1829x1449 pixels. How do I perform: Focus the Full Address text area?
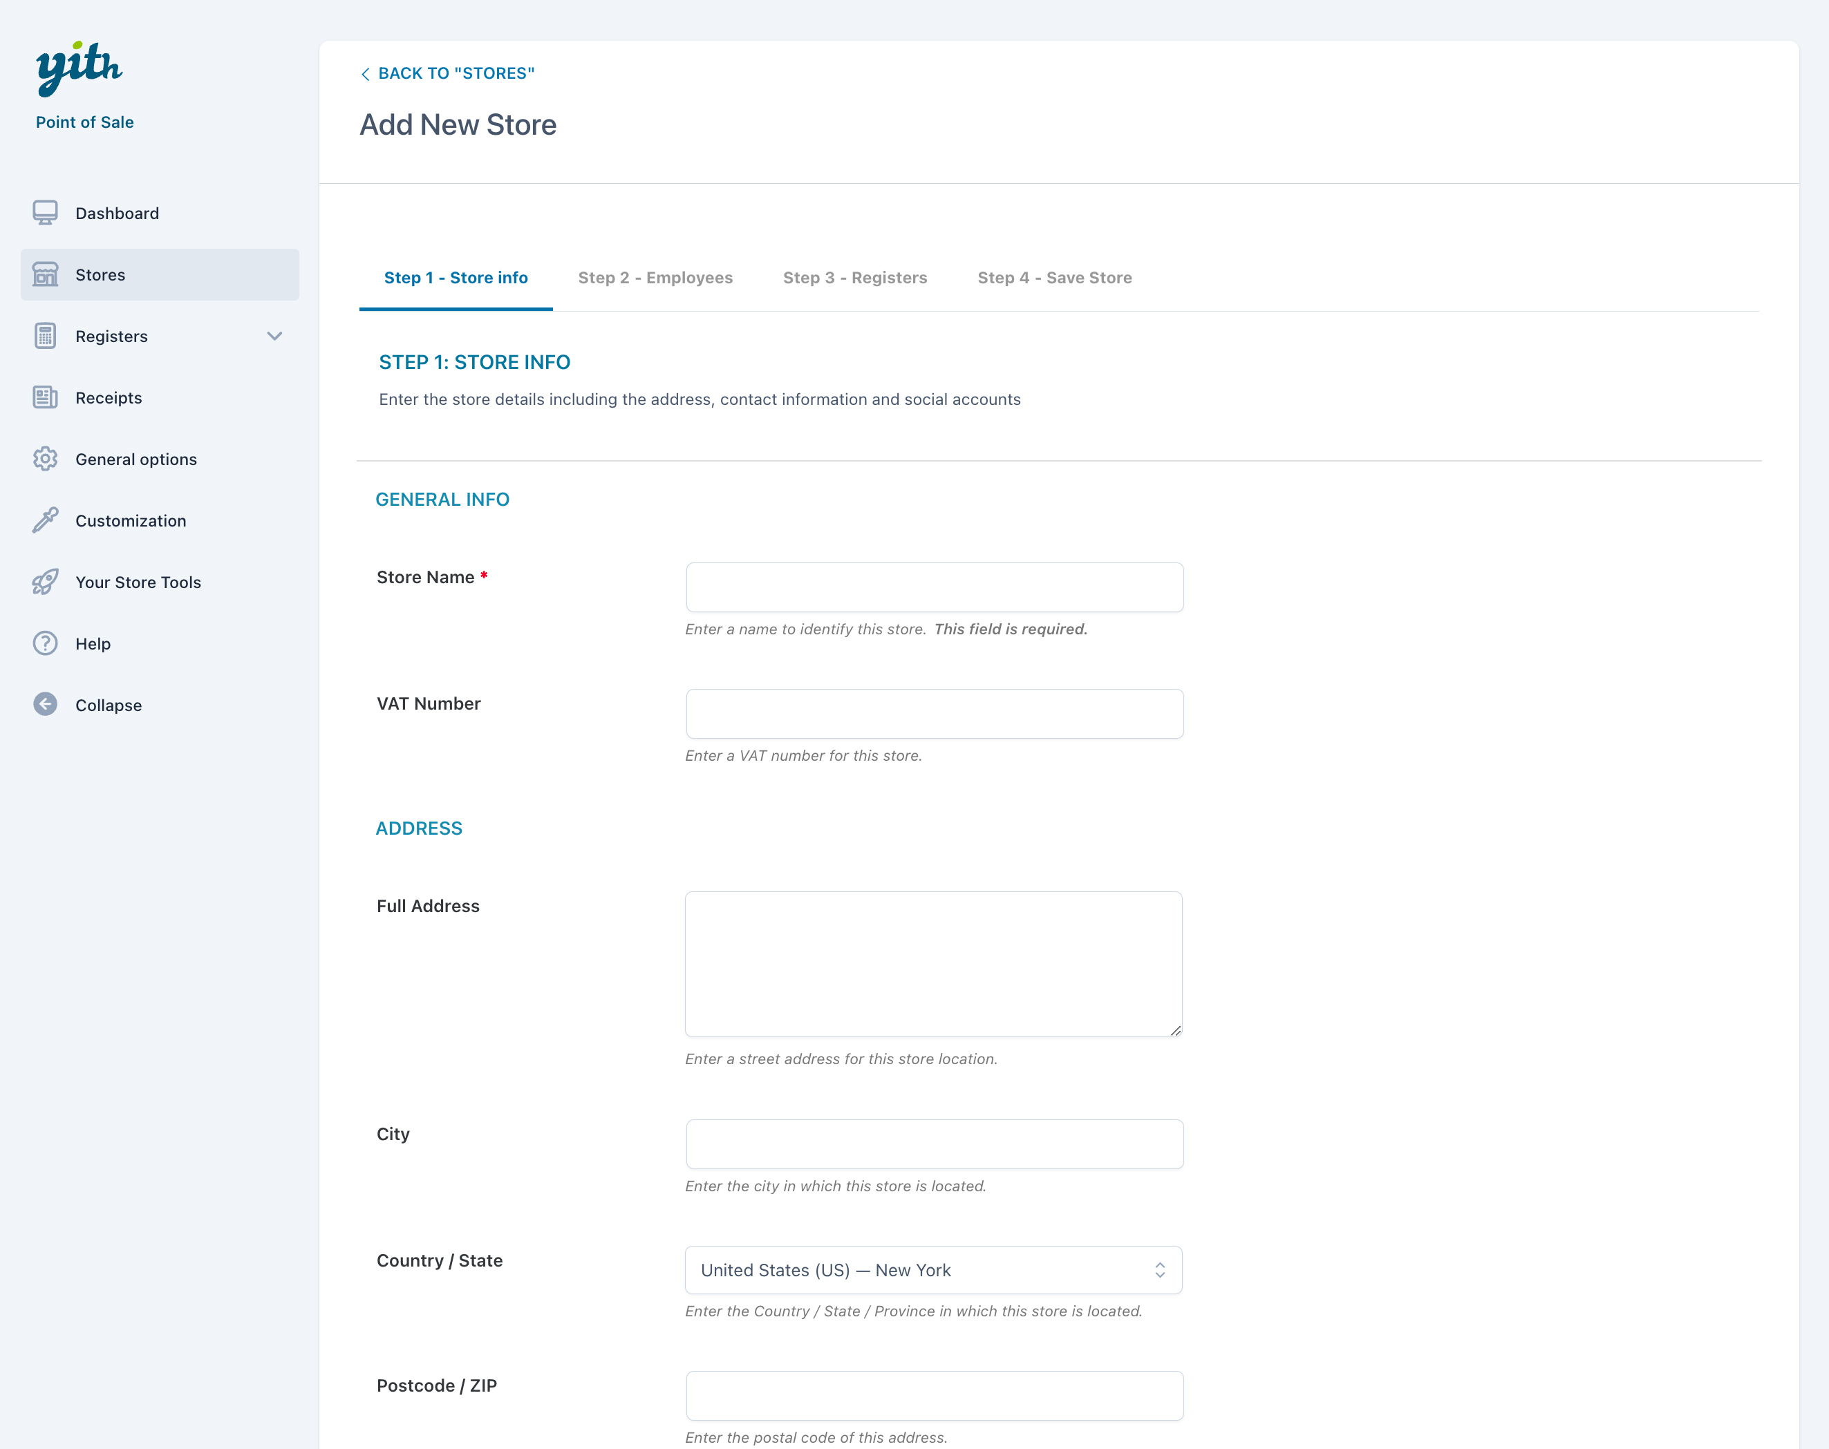coord(933,963)
